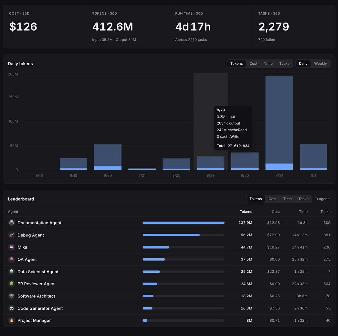Screen dimensions: 338x336
Task: Click the Mika progress bar
Action: [x=183, y=247]
